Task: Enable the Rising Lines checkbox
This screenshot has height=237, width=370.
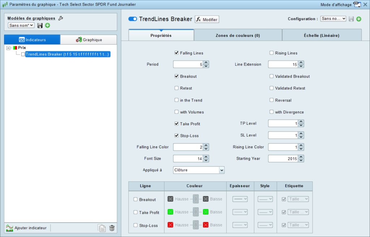Action: tap(272, 53)
